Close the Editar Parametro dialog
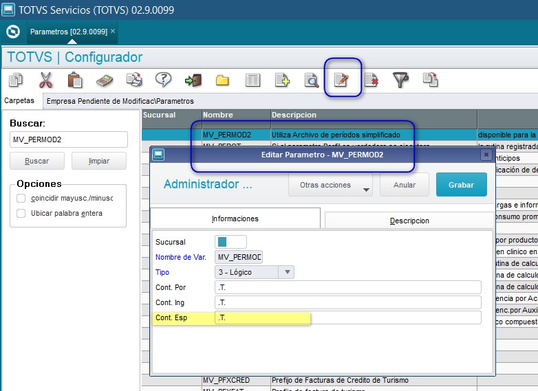 [x=486, y=155]
